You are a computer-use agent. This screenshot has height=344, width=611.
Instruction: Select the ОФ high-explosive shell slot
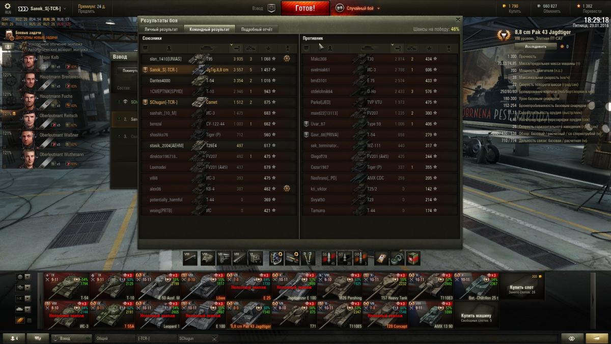[x=361, y=258]
